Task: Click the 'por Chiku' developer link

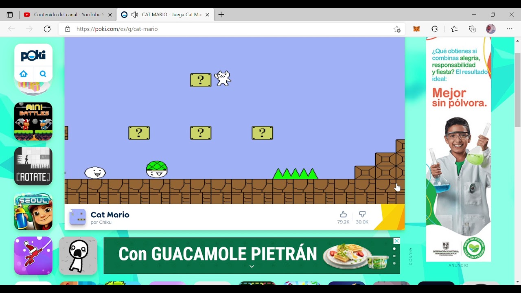Action: pos(101,222)
